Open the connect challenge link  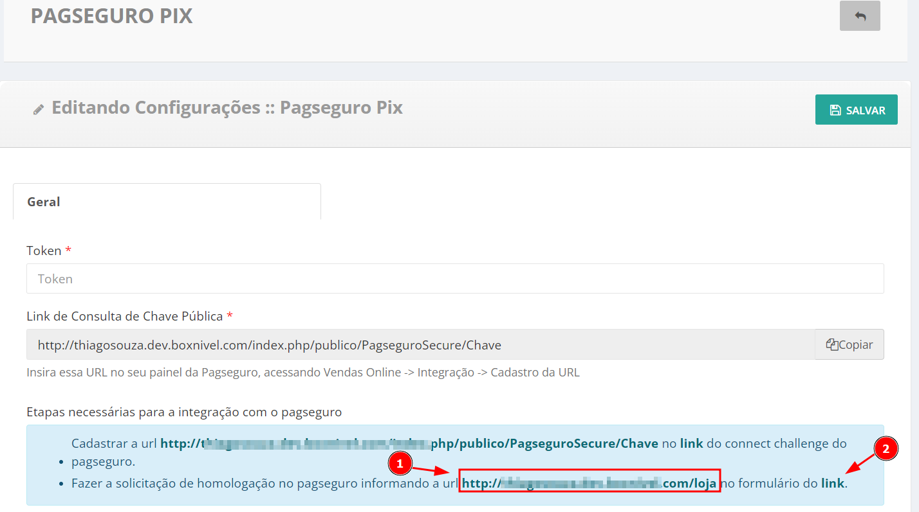tap(692, 443)
